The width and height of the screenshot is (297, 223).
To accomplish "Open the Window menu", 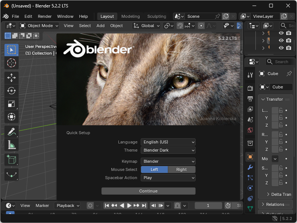I will pyautogui.click(x=65, y=16).
